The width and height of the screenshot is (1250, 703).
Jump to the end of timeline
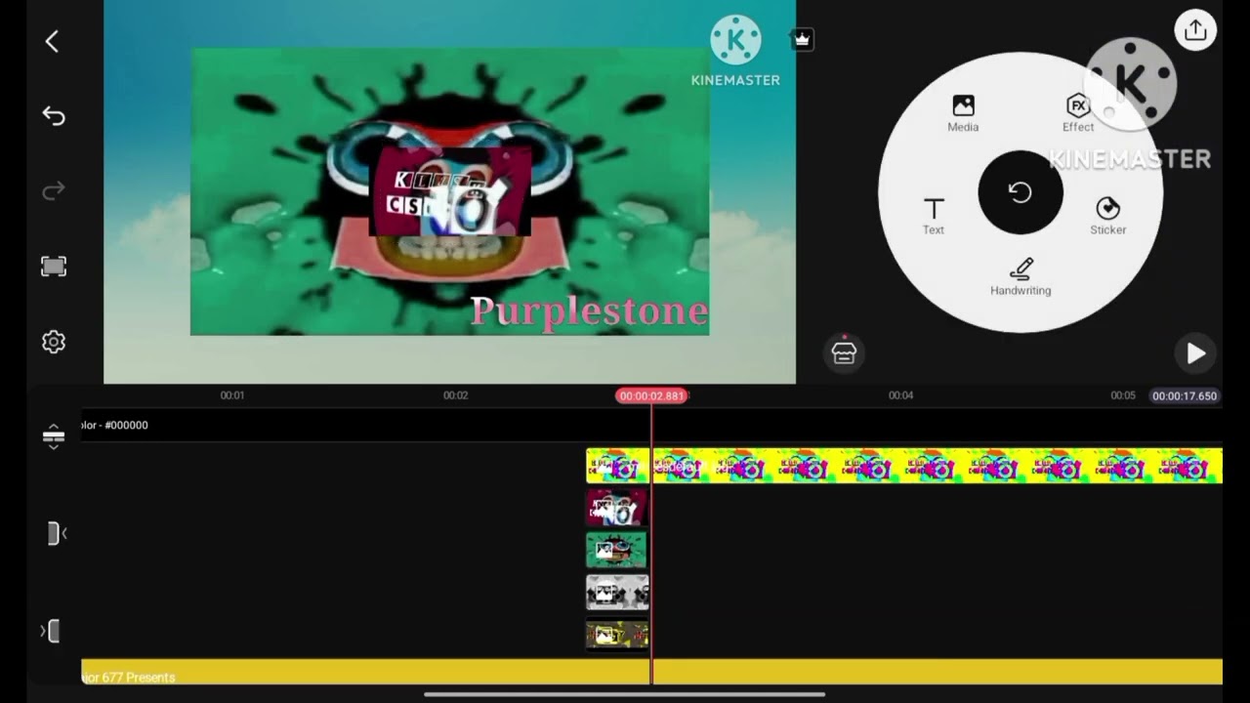[x=51, y=632]
